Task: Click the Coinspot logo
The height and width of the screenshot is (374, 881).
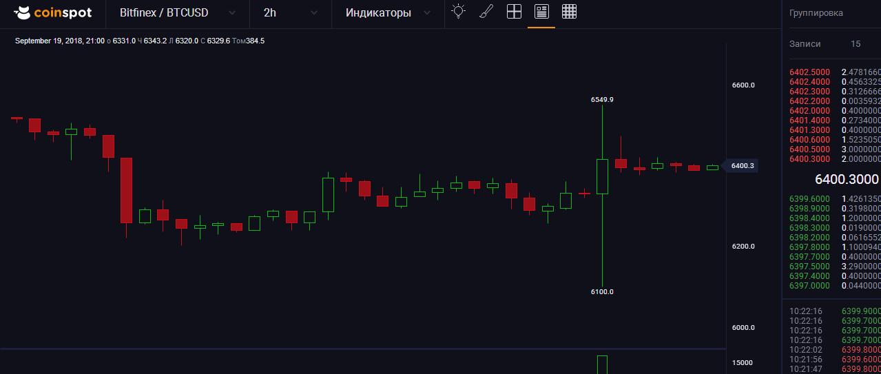Action: point(52,12)
